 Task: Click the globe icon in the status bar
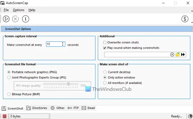[x=190, y=116]
